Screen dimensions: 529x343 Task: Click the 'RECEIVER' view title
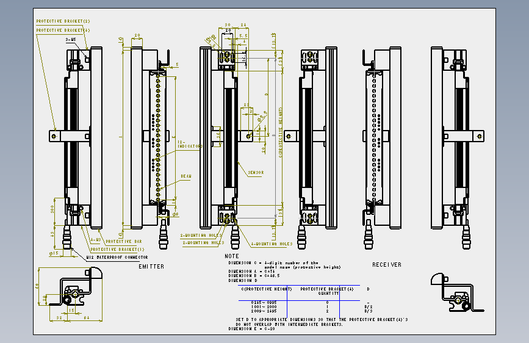pyautogui.click(x=387, y=265)
